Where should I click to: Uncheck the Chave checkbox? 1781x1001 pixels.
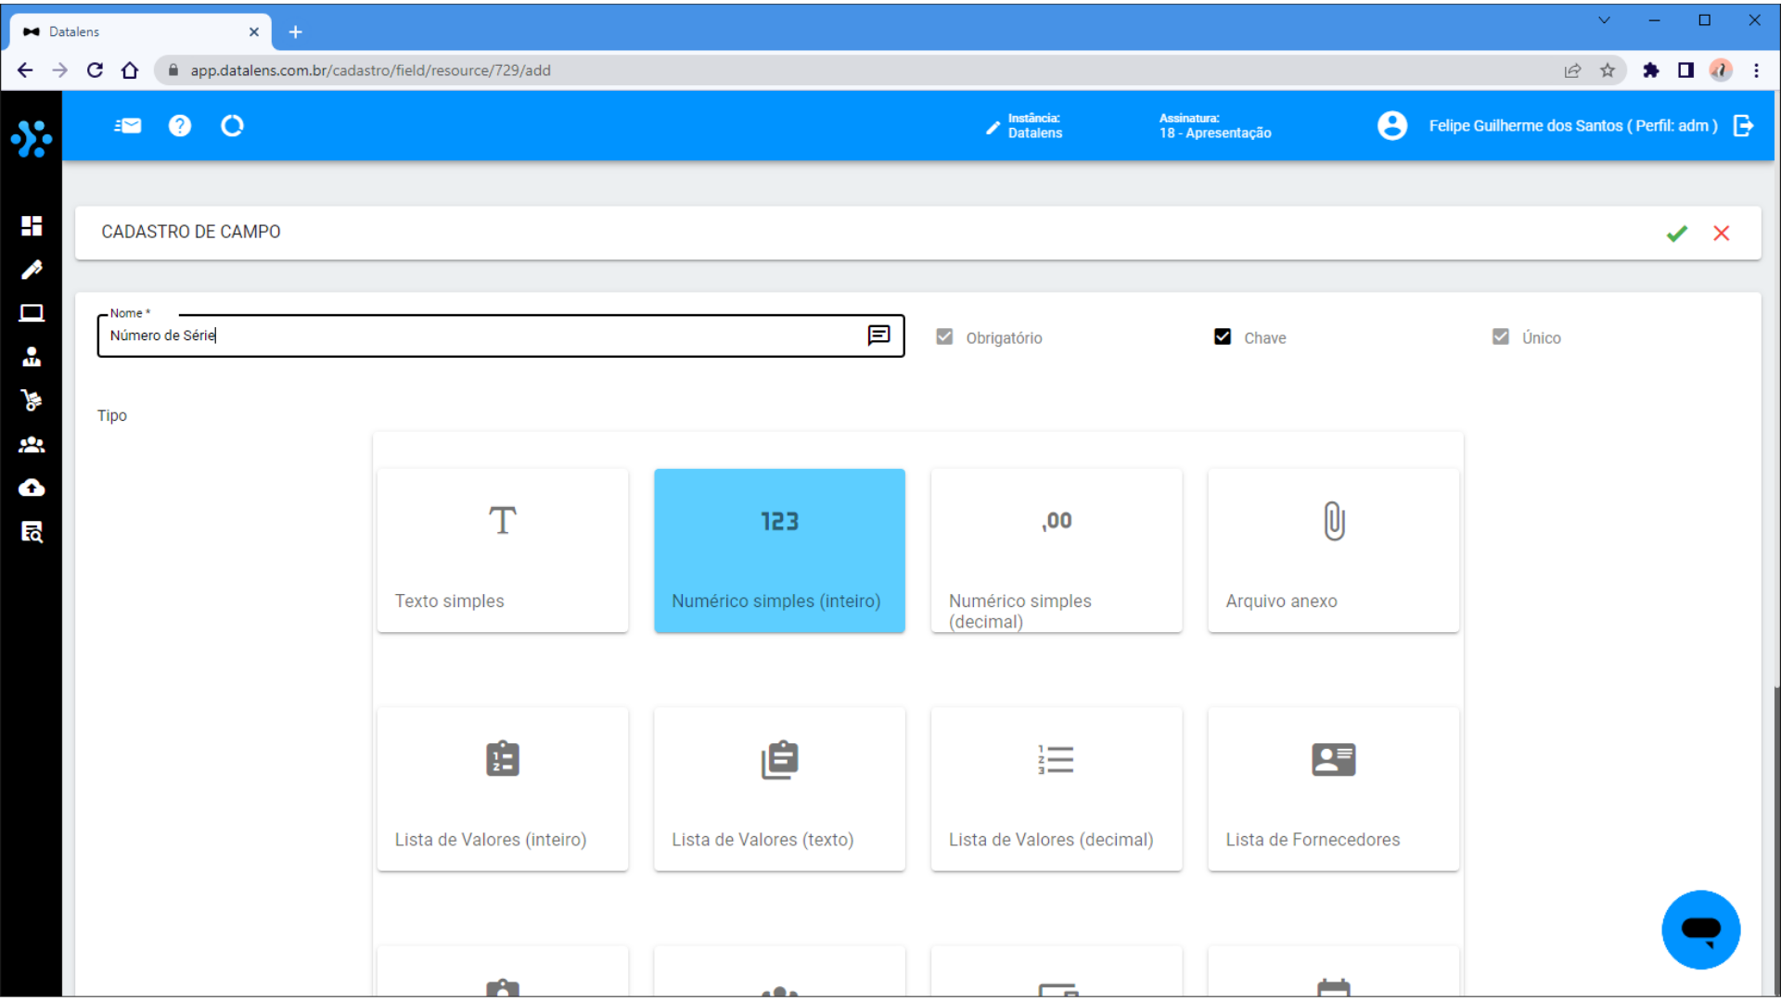(1223, 337)
